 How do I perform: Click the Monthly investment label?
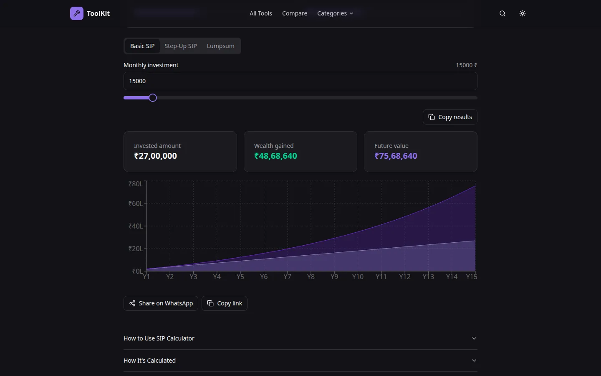151,65
